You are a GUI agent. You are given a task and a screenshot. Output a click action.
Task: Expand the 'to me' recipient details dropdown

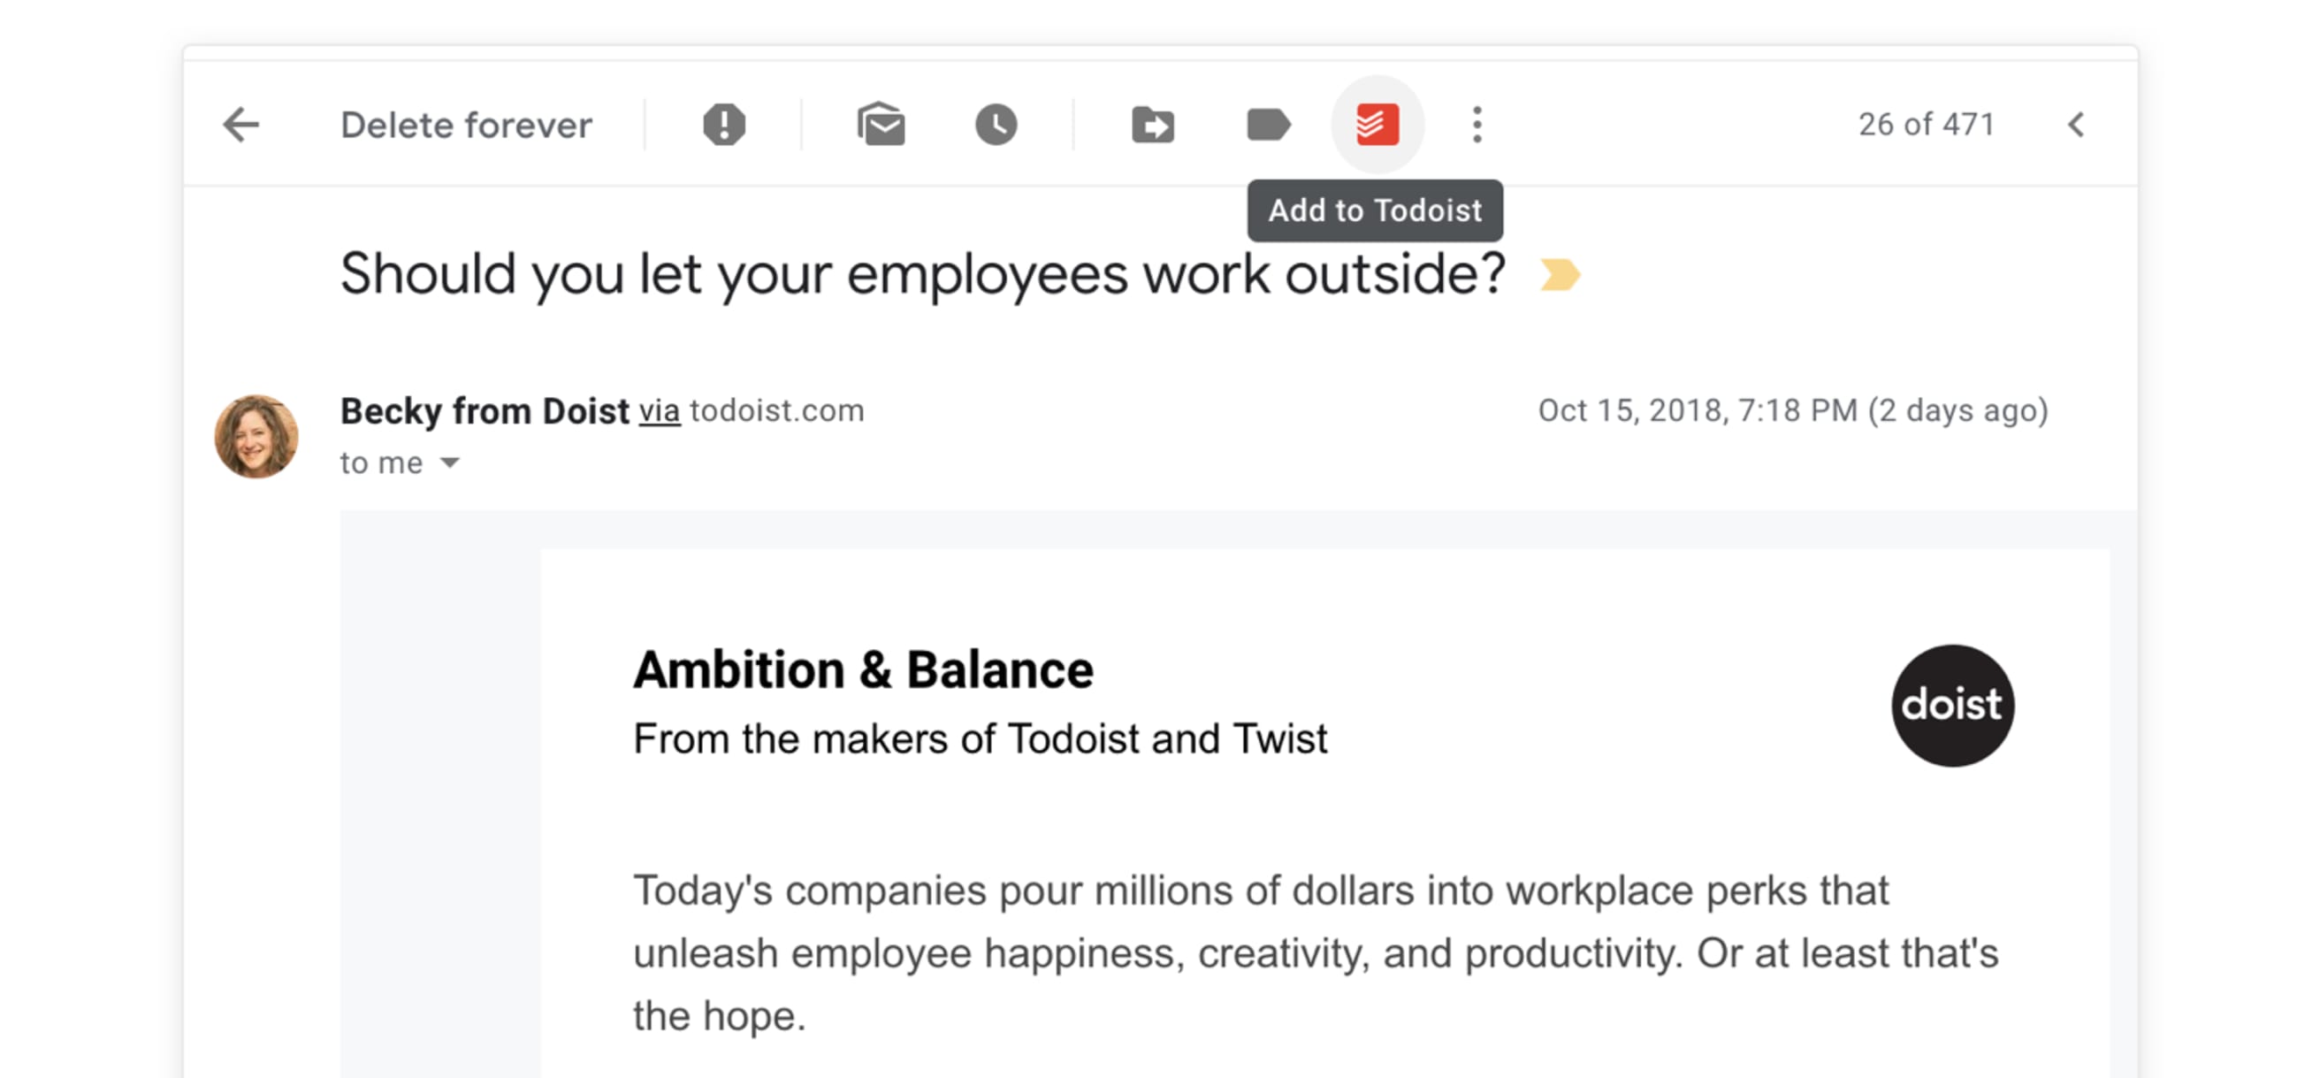click(x=401, y=462)
